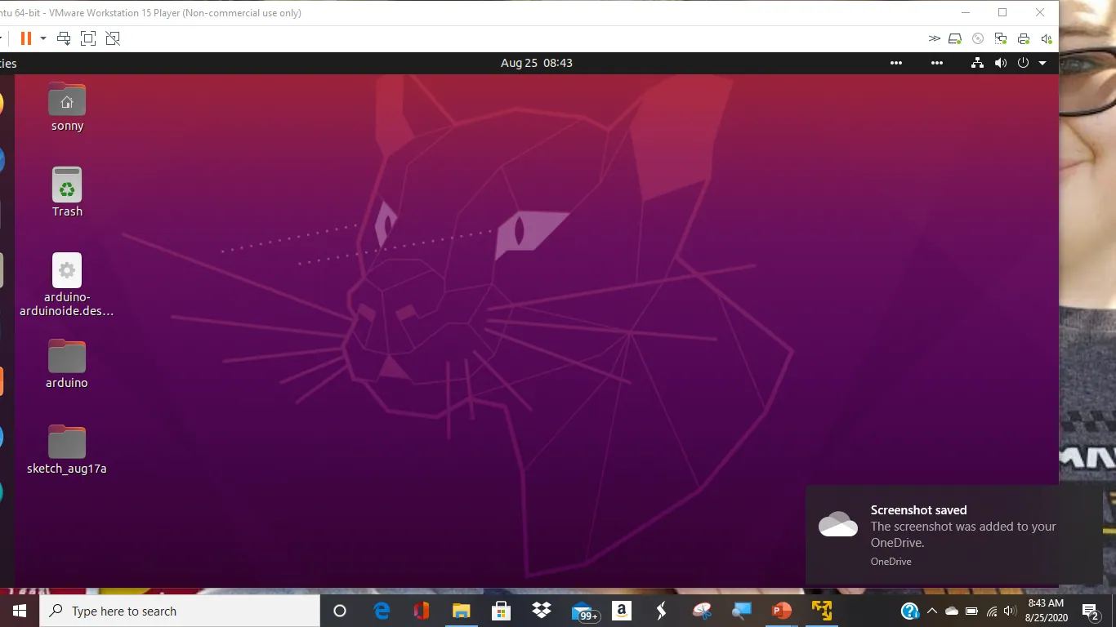The image size is (1116, 627).
Task: Open the Windows Start menu
Action: (x=20, y=611)
